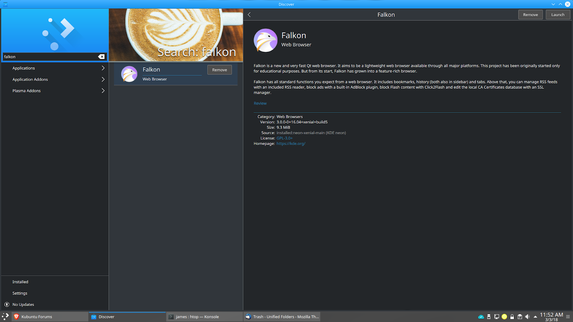Viewport: 573px width, 322px height.
Task: Clear the falkon search field with the clear icon
Action: pyautogui.click(x=102, y=57)
